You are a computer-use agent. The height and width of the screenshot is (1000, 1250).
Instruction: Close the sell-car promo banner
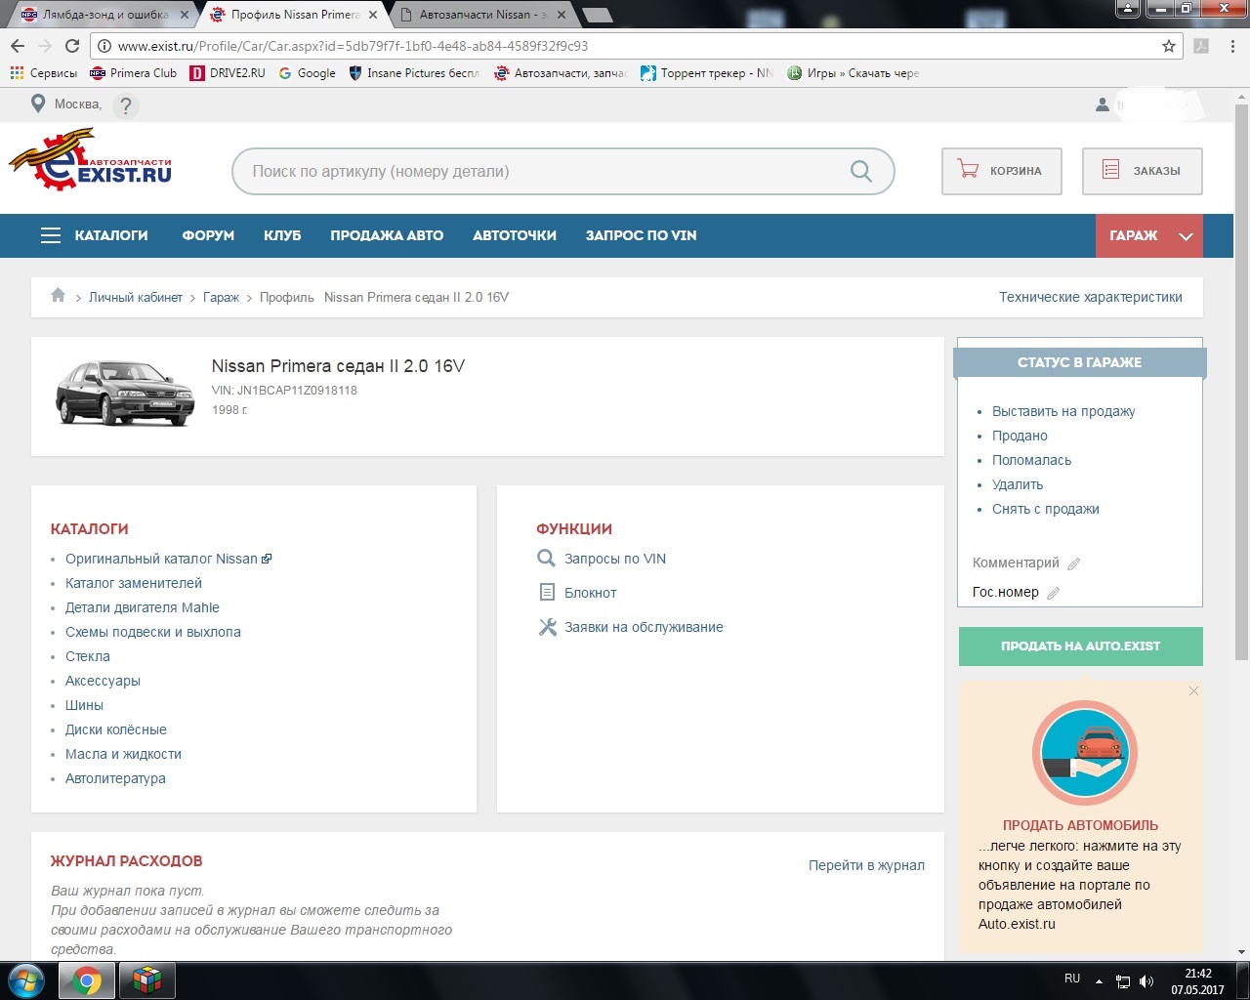[1193, 691]
